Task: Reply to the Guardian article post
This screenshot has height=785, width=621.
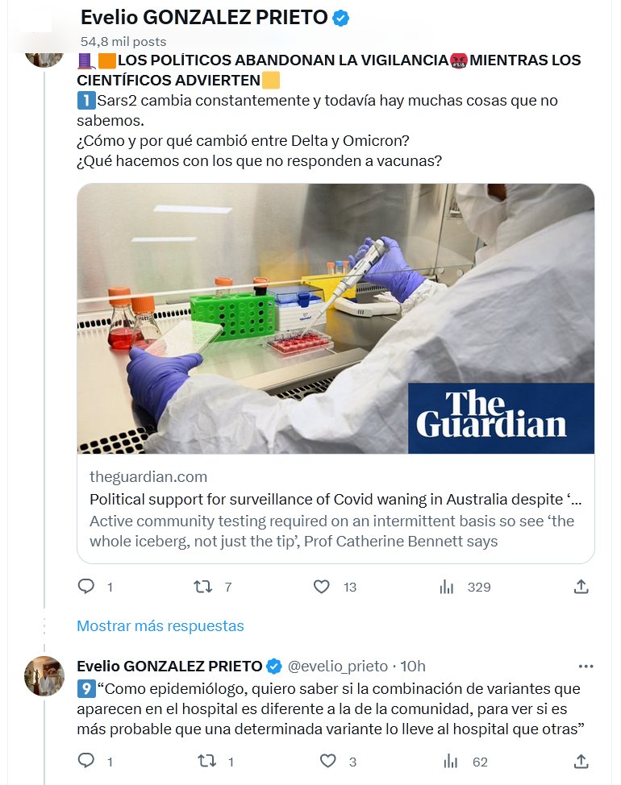Action: pyautogui.click(x=86, y=587)
